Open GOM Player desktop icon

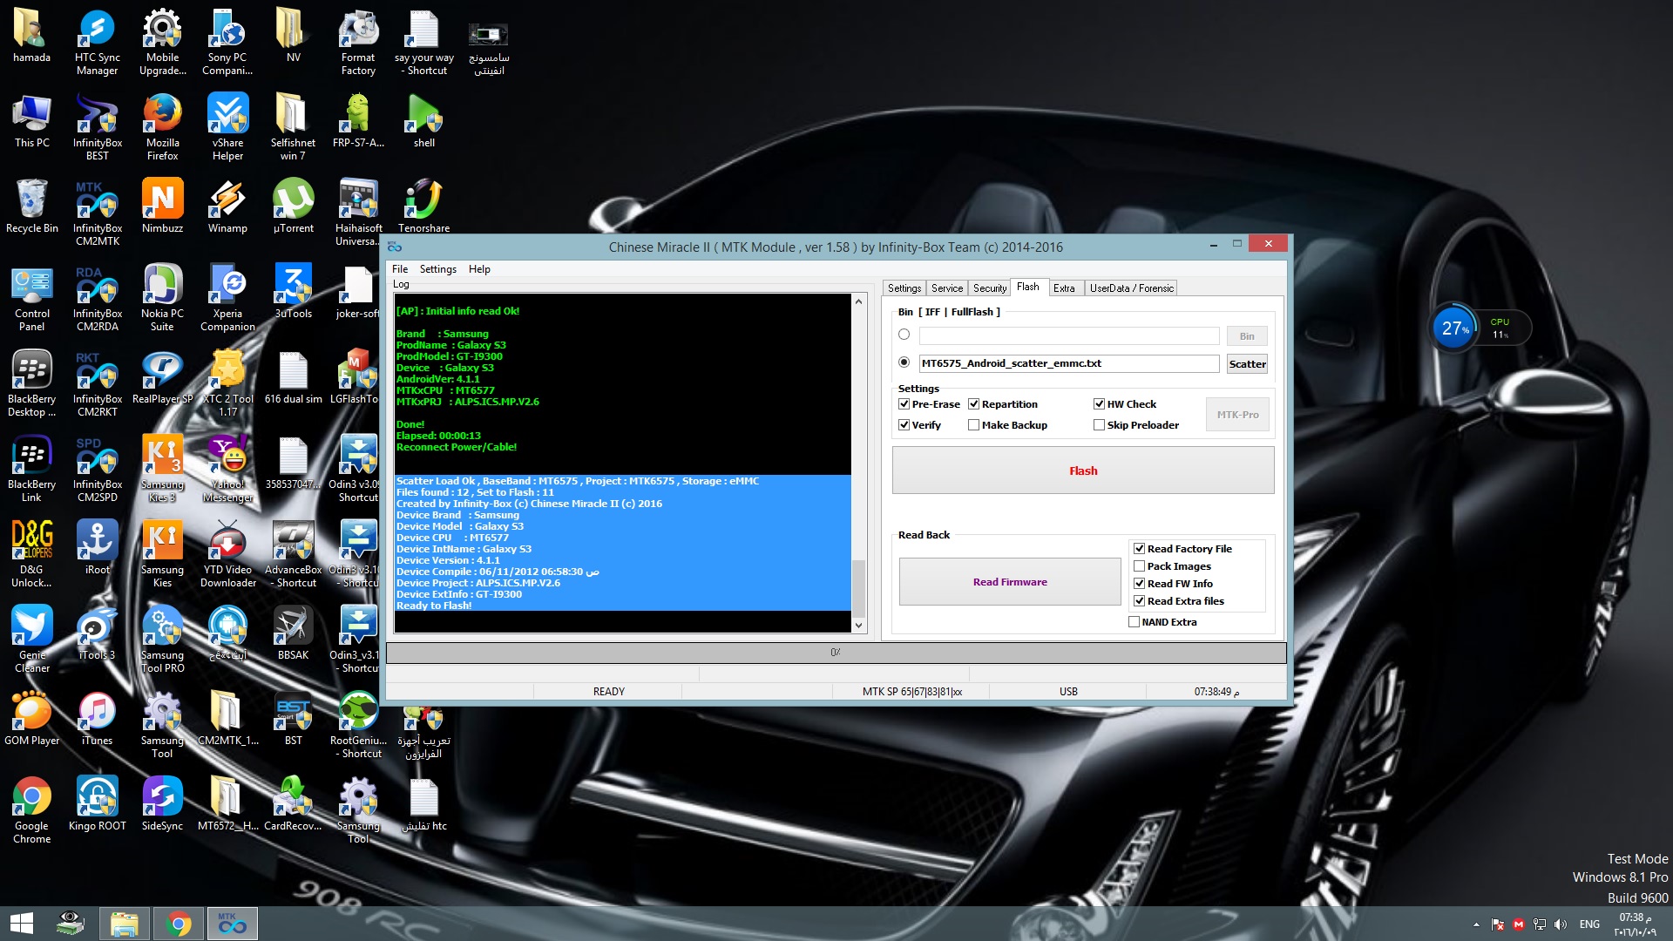[x=31, y=719]
